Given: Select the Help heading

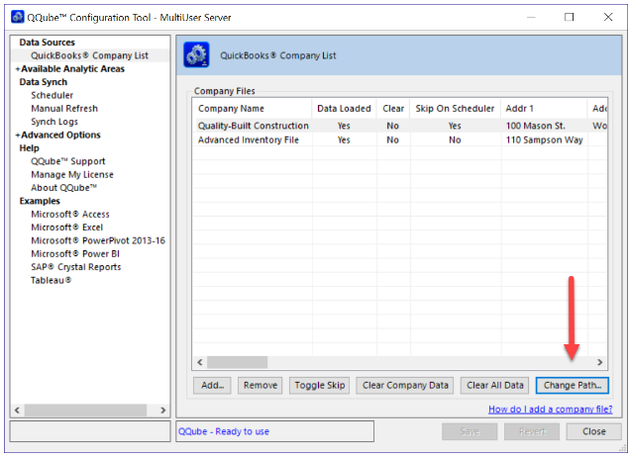Looking at the screenshot, I should click(x=30, y=148).
